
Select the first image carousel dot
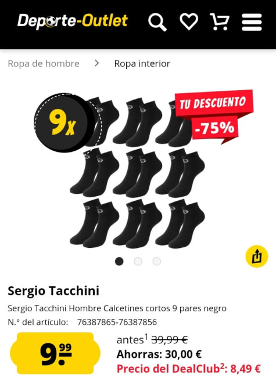pos(119,261)
